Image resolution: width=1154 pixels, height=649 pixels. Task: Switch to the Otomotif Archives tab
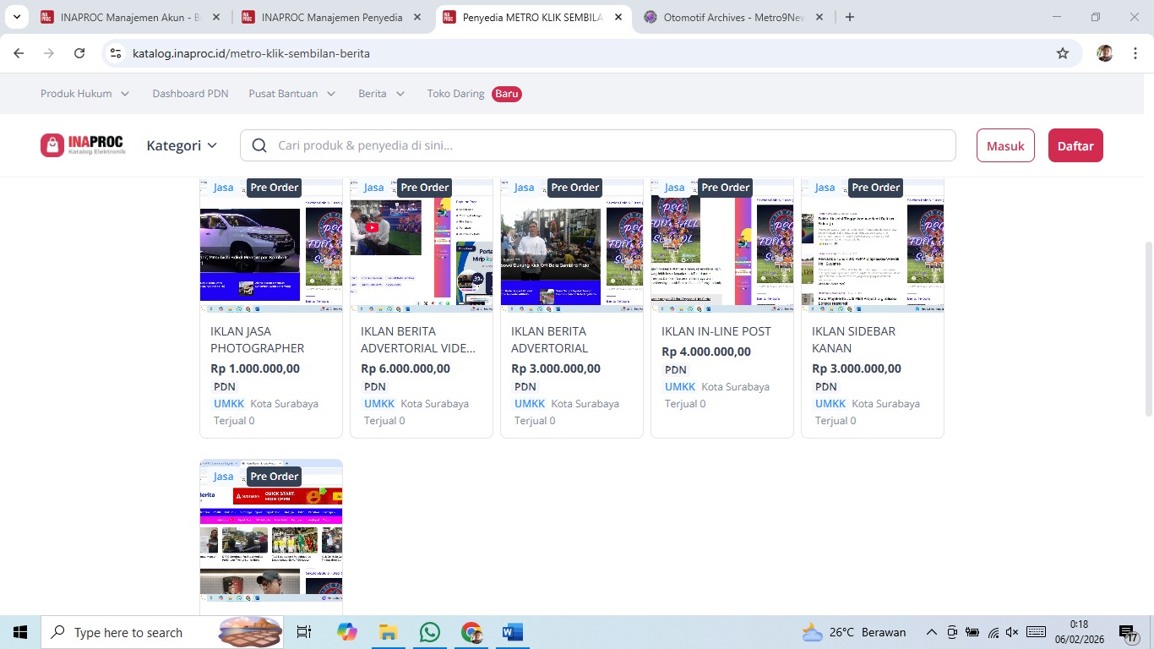point(734,17)
